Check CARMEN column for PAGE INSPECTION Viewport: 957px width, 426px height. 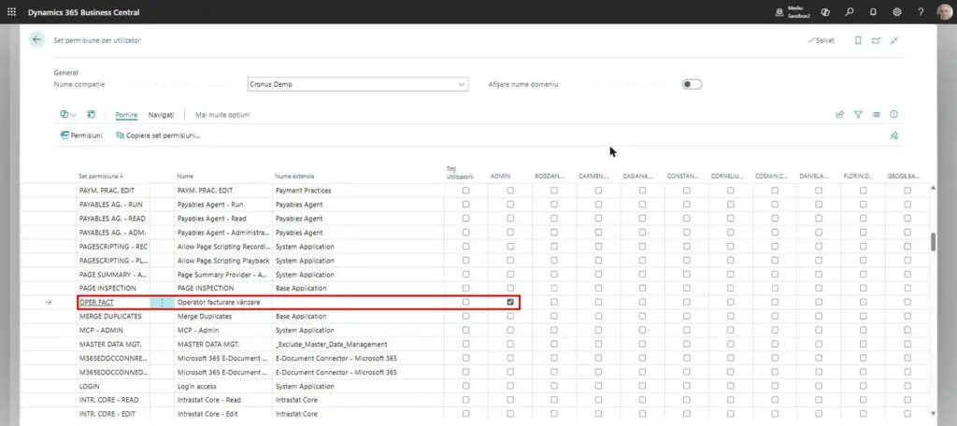598,288
